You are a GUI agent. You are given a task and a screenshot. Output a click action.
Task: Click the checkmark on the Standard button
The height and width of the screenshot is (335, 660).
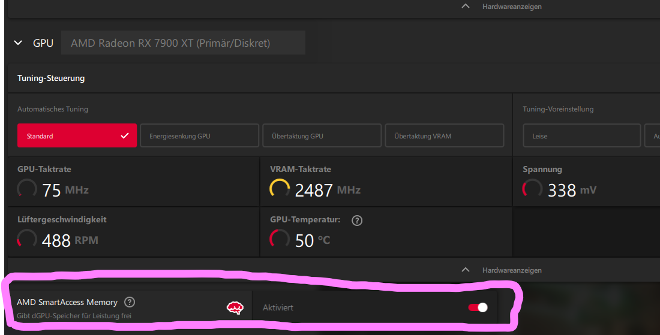point(125,135)
